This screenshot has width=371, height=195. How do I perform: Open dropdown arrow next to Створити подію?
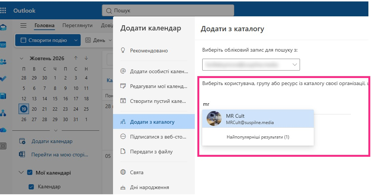click(x=76, y=40)
